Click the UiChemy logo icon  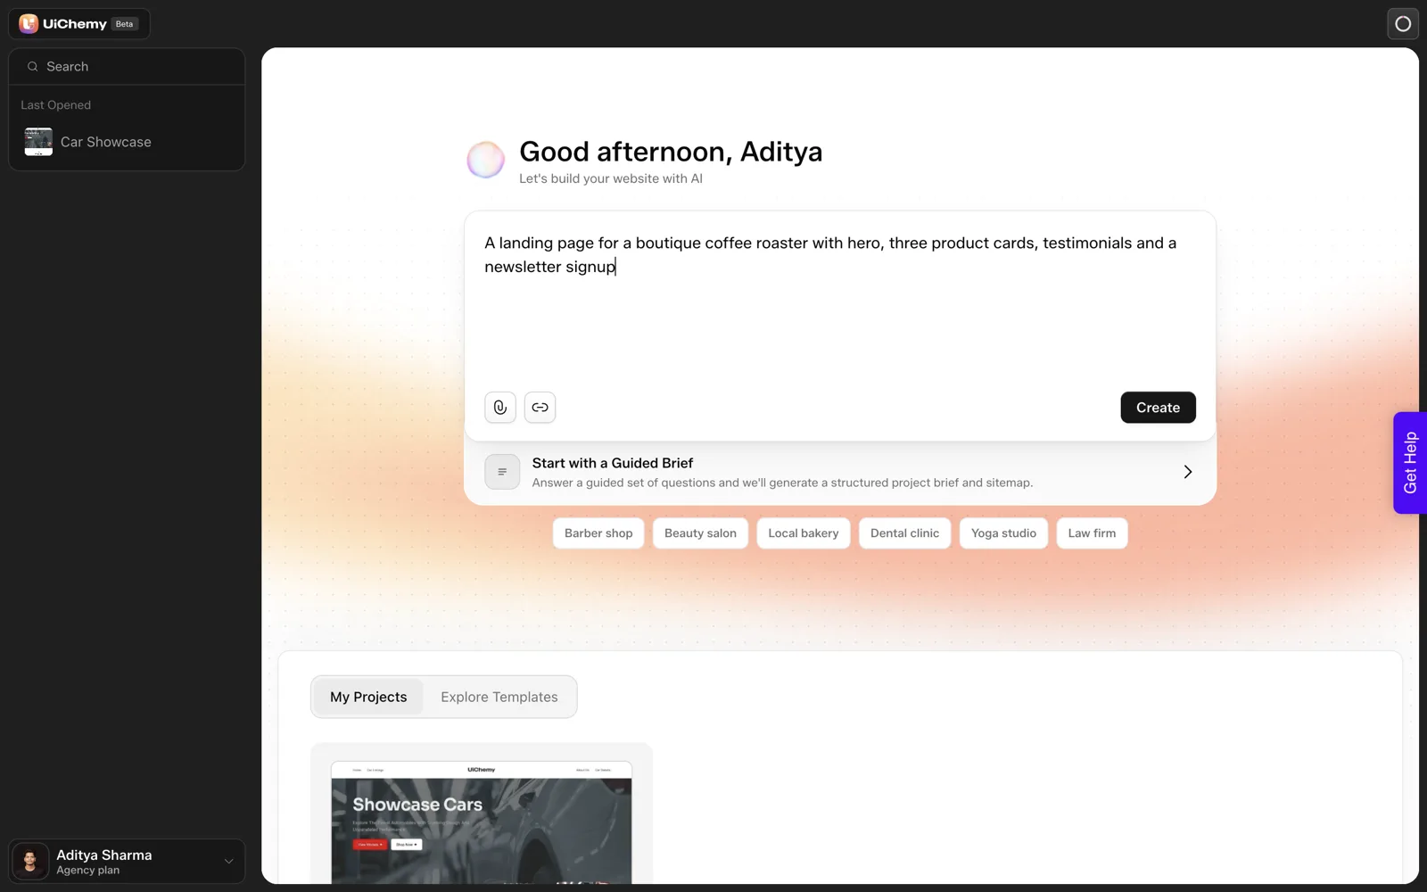[x=29, y=24]
